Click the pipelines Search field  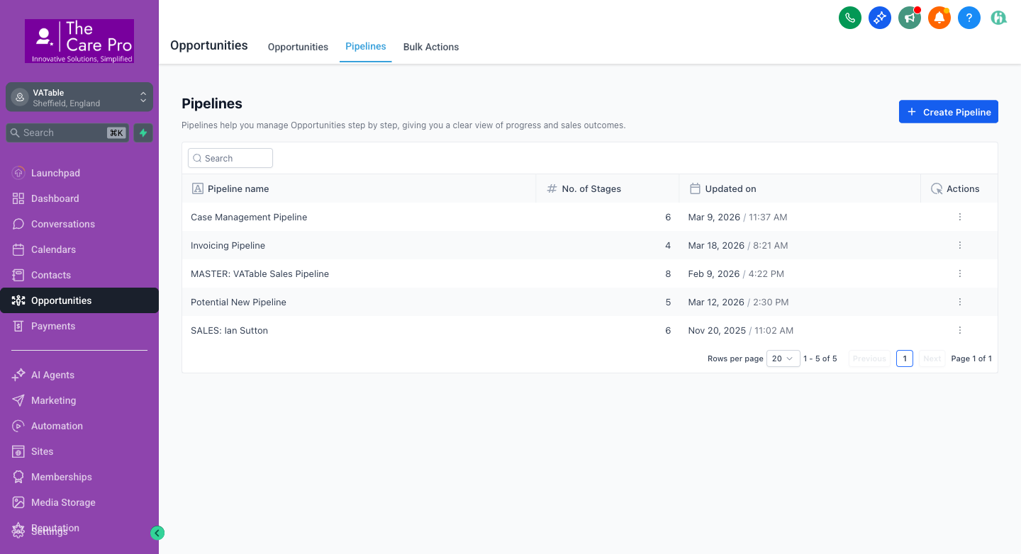click(x=230, y=157)
